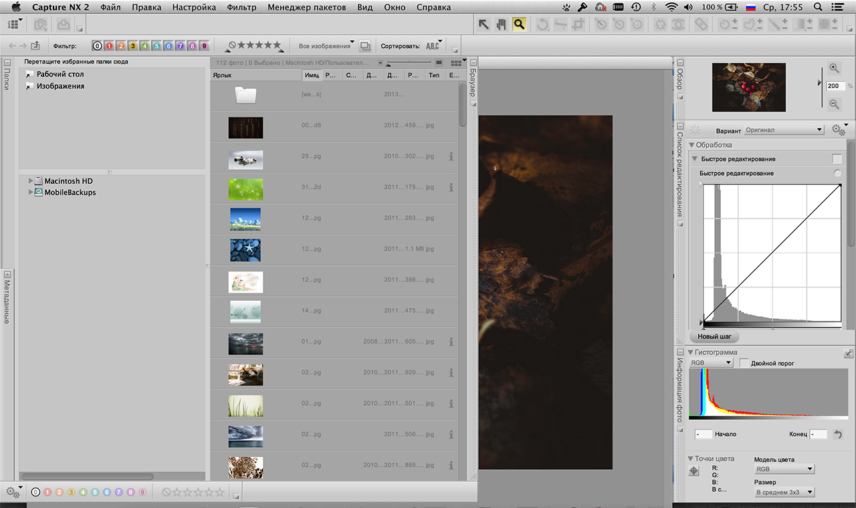
Task: Open the histogram RGB channel dropdown
Action: click(x=712, y=363)
